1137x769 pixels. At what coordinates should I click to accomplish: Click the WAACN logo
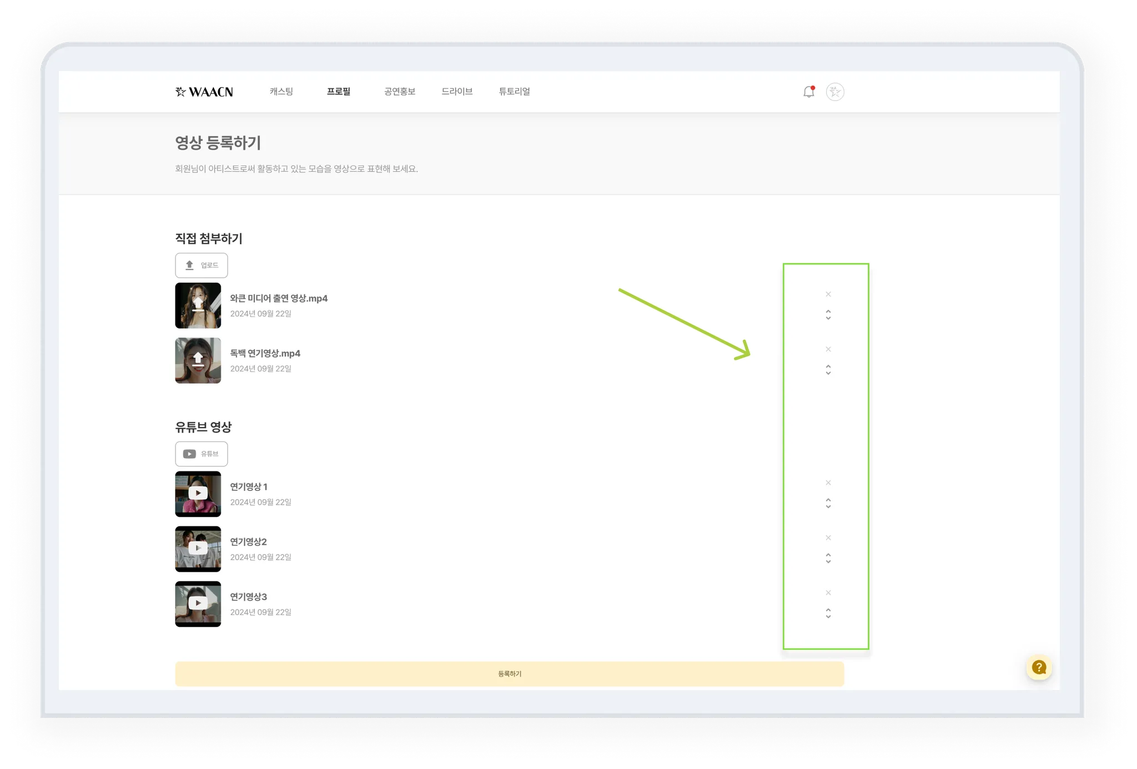(x=204, y=92)
